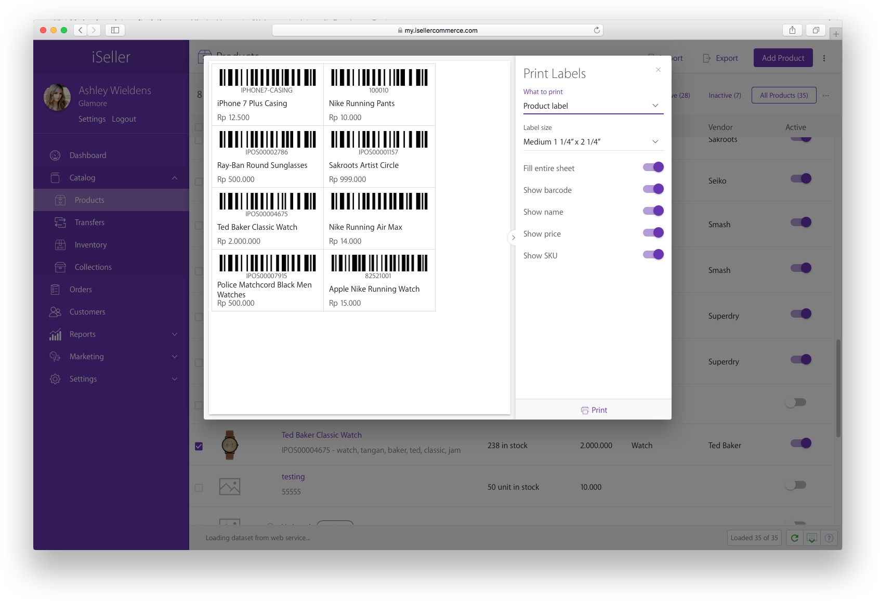880x601 pixels.
Task: Open the Dashboard icon in sidebar
Action: tap(55, 155)
